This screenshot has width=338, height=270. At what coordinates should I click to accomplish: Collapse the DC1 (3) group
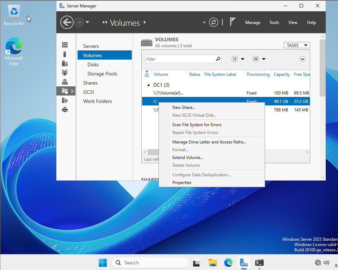click(148, 85)
